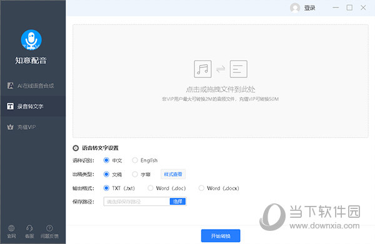This screenshot has width=375, height=244.
Task: Click the swap arrows icon between file icons
Action: [221, 69]
